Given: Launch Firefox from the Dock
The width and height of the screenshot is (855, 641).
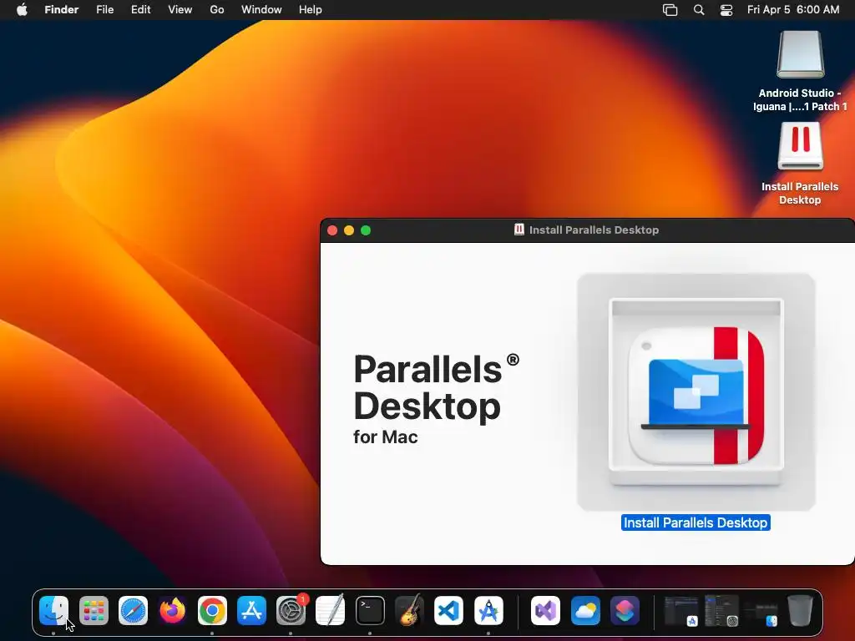Looking at the screenshot, I should pos(172,610).
